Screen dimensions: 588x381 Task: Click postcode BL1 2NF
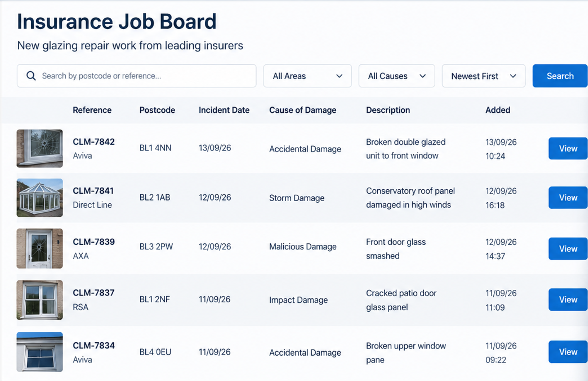point(155,299)
